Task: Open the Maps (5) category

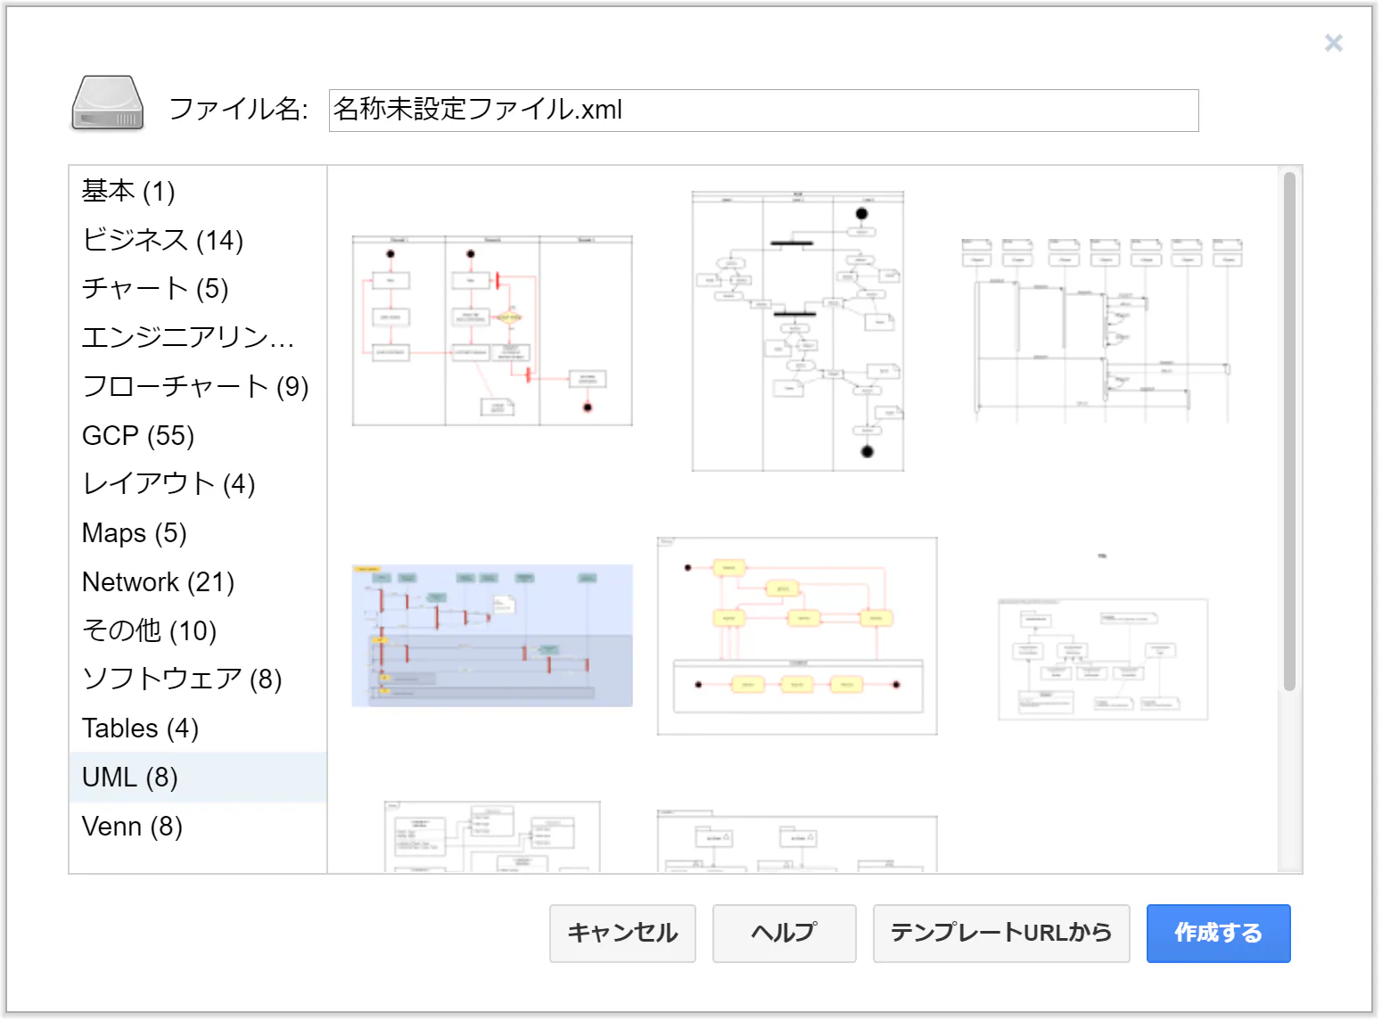Action: click(198, 533)
